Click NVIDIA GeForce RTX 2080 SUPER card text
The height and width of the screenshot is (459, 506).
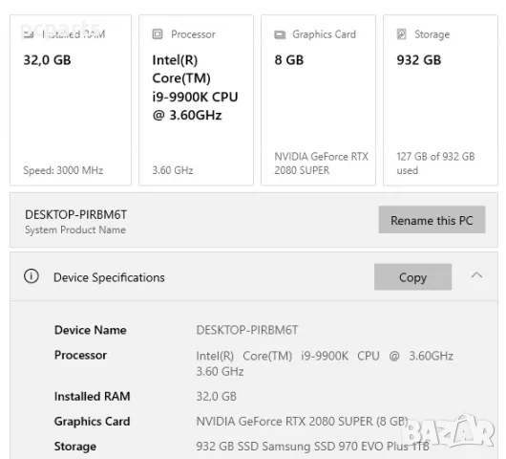click(x=321, y=164)
